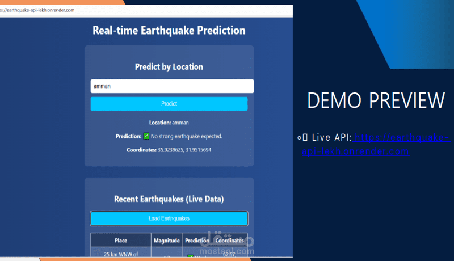Click the Coordinates column header
This screenshot has height=261, width=454.
pyautogui.click(x=230, y=241)
